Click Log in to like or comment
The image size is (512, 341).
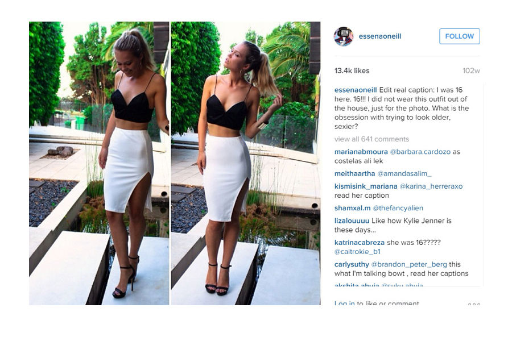coord(377,303)
